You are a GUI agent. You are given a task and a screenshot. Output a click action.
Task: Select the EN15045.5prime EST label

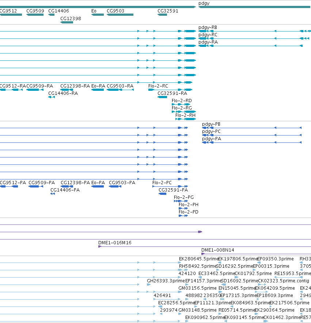(x=237, y=288)
